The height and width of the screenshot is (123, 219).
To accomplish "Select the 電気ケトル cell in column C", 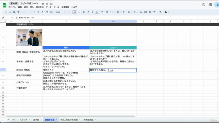I will pyautogui.click(x=66, y=70).
